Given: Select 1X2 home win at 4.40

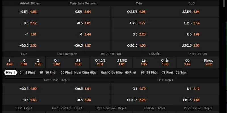Looking at the screenshot, I should point(9,62).
